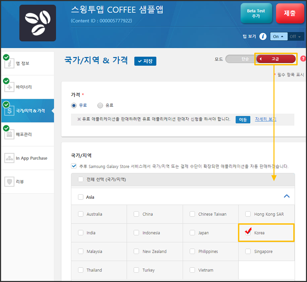Select the 유료 paid radio button
The image size is (307, 282).
tap(100, 105)
